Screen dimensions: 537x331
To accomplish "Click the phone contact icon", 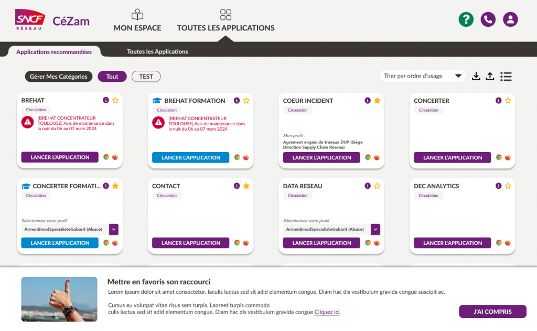I will click(x=488, y=19).
